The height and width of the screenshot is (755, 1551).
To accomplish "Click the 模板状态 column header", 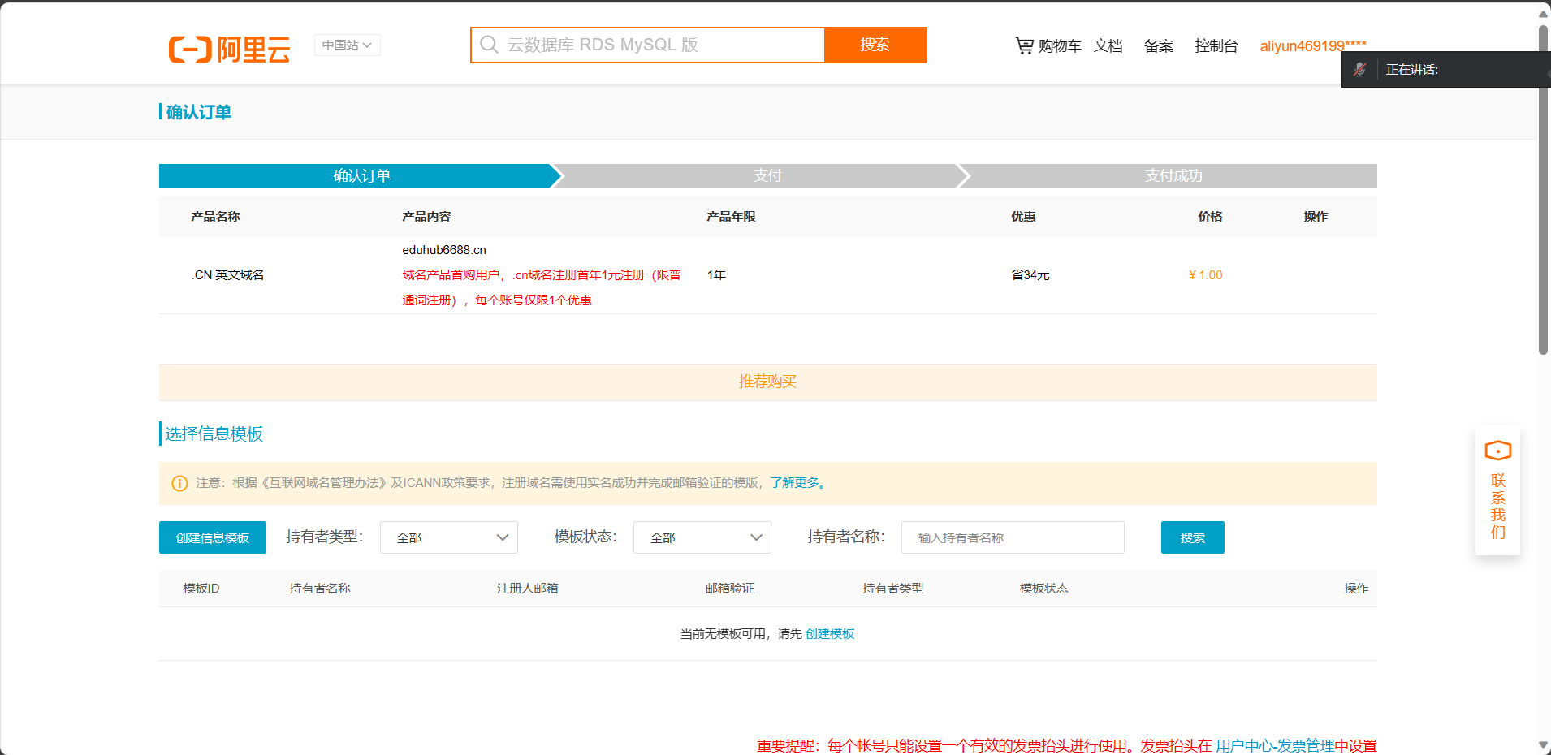I will [1044, 589].
